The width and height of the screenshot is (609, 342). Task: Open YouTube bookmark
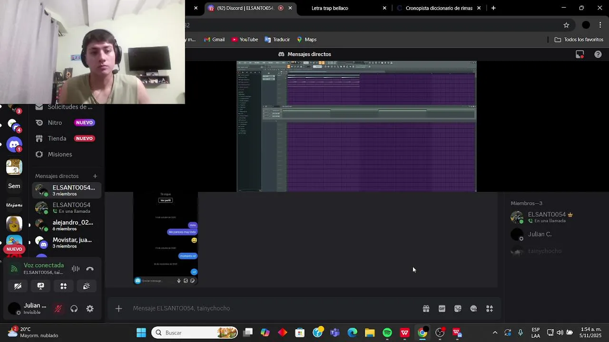click(x=245, y=39)
